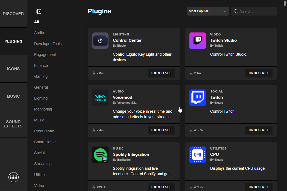The image size is (287, 191).
Task: Open the Voicemod plugin title
Action: click(x=122, y=97)
